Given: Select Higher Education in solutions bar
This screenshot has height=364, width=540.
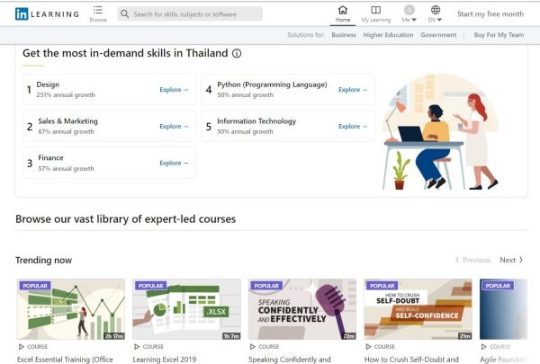Looking at the screenshot, I should [388, 35].
